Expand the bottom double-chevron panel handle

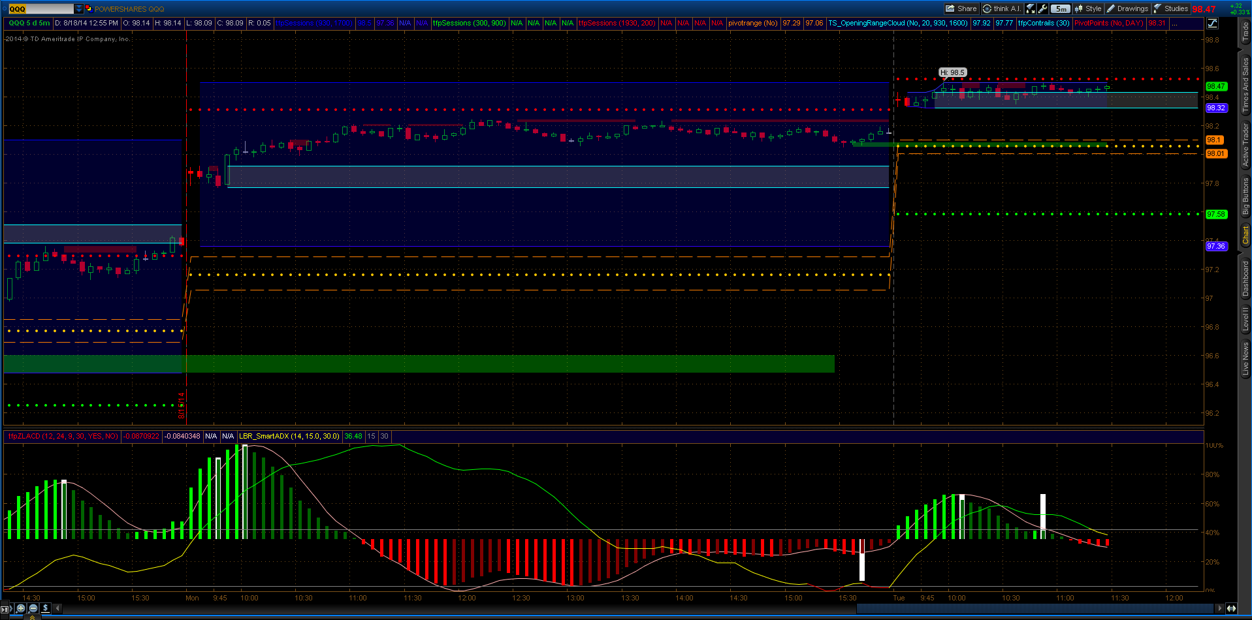click(x=33, y=617)
